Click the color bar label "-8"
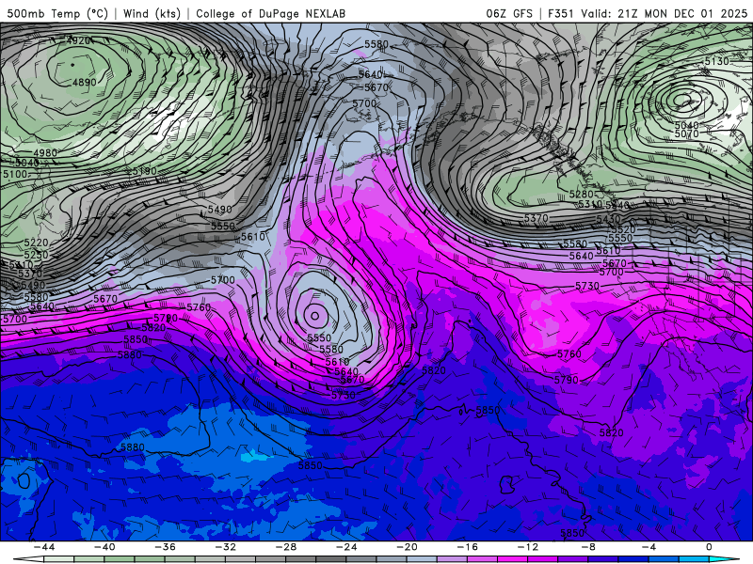Screen dimensions: 753x564 (588, 547)
